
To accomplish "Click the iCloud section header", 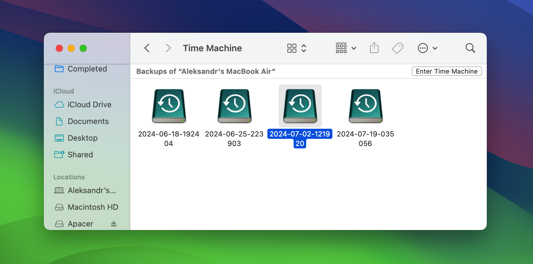I will pyautogui.click(x=63, y=91).
